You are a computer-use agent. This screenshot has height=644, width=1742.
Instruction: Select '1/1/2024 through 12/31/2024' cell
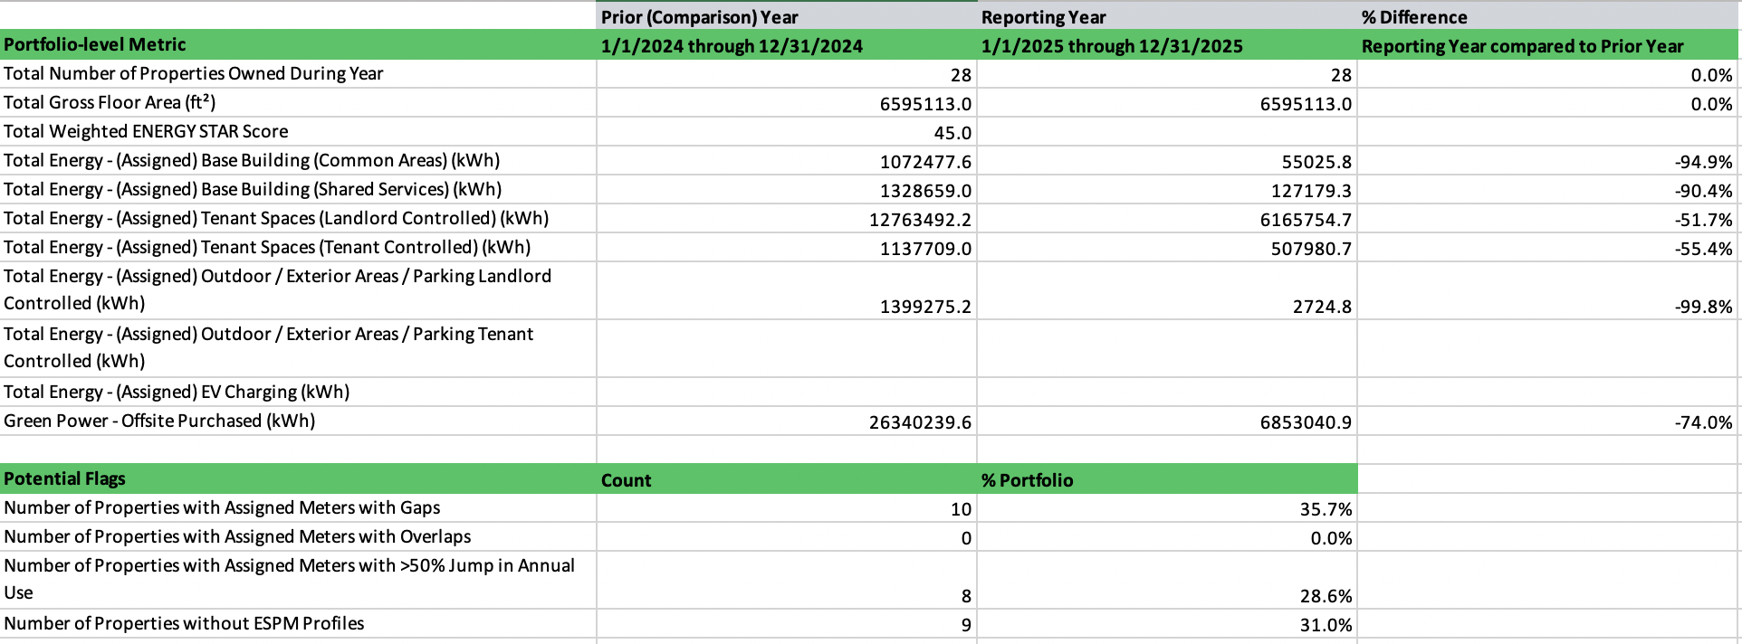click(787, 45)
